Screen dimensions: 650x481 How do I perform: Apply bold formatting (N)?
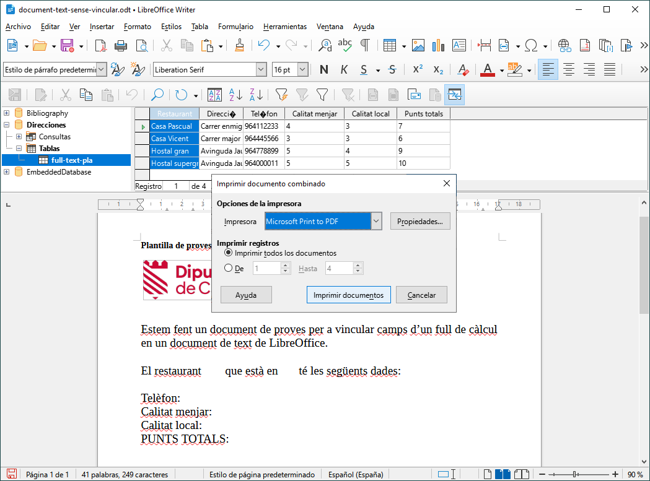tap(323, 69)
